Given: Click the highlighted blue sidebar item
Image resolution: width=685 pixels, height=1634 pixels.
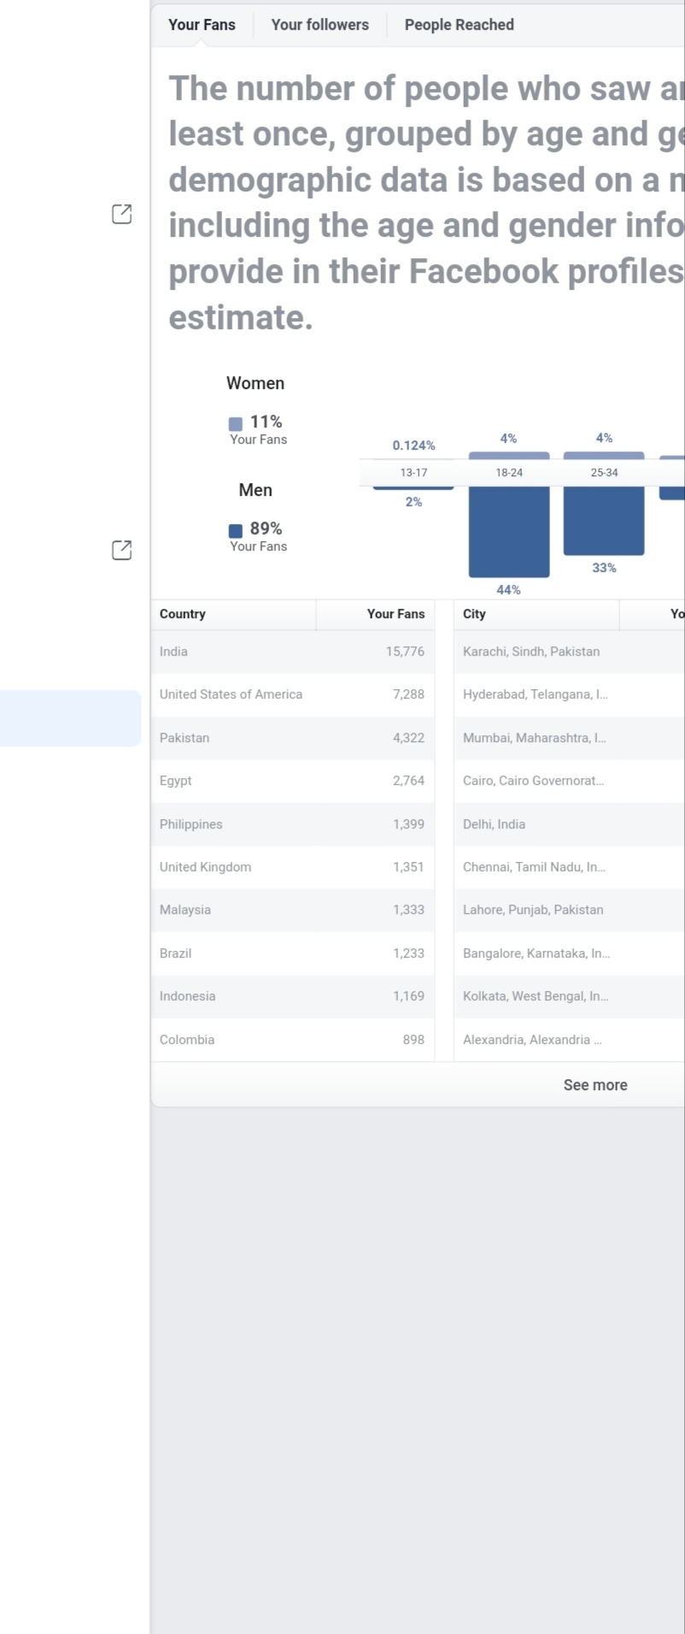Looking at the screenshot, I should point(70,718).
